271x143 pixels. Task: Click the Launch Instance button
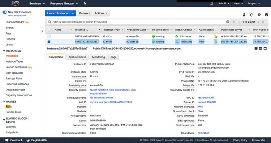click(57, 13)
